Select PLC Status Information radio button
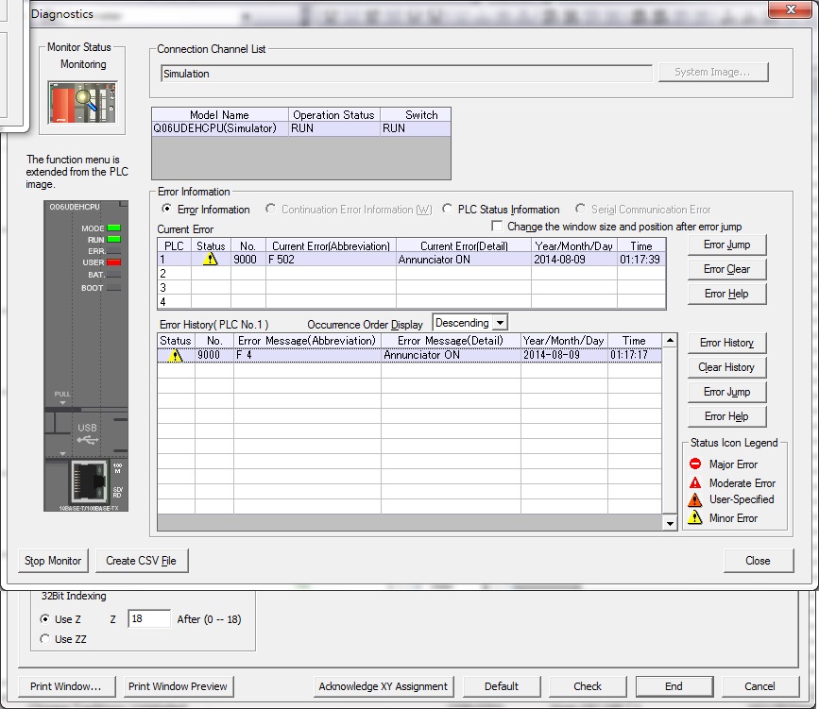Image resolution: width=819 pixels, height=709 pixels. click(449, 210)
